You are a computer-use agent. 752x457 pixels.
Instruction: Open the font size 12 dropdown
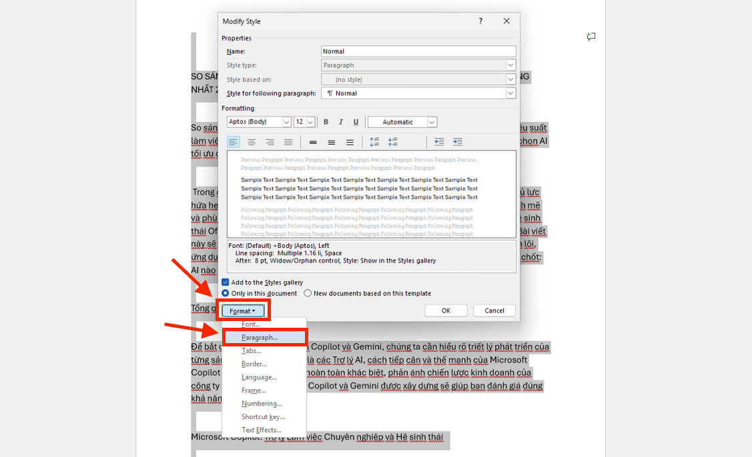[311, 122]
